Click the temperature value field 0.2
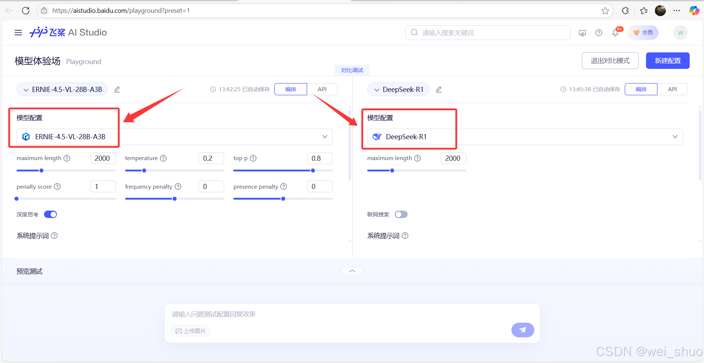 211,158
